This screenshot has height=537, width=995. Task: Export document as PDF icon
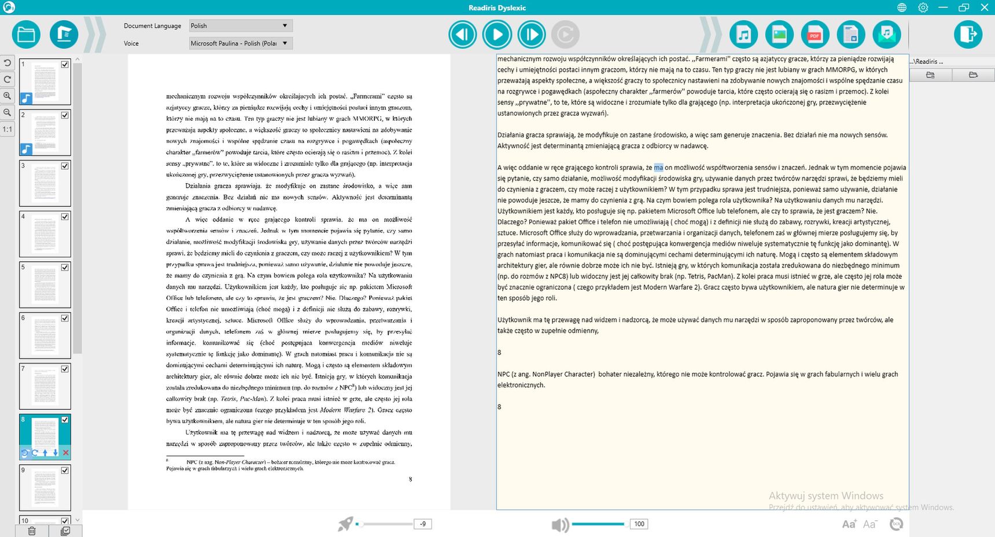[815, 35]
